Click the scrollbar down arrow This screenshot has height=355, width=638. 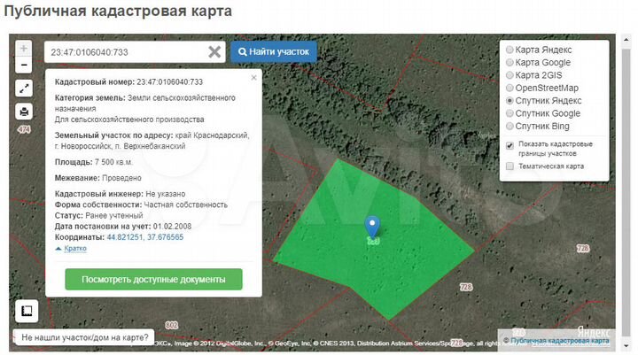click(x=626, y=345)
